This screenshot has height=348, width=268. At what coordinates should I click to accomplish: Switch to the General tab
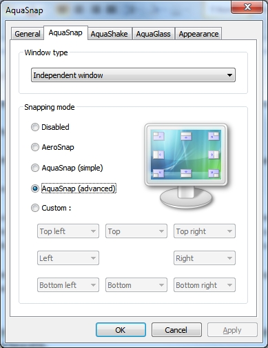(x=28, y=34)
